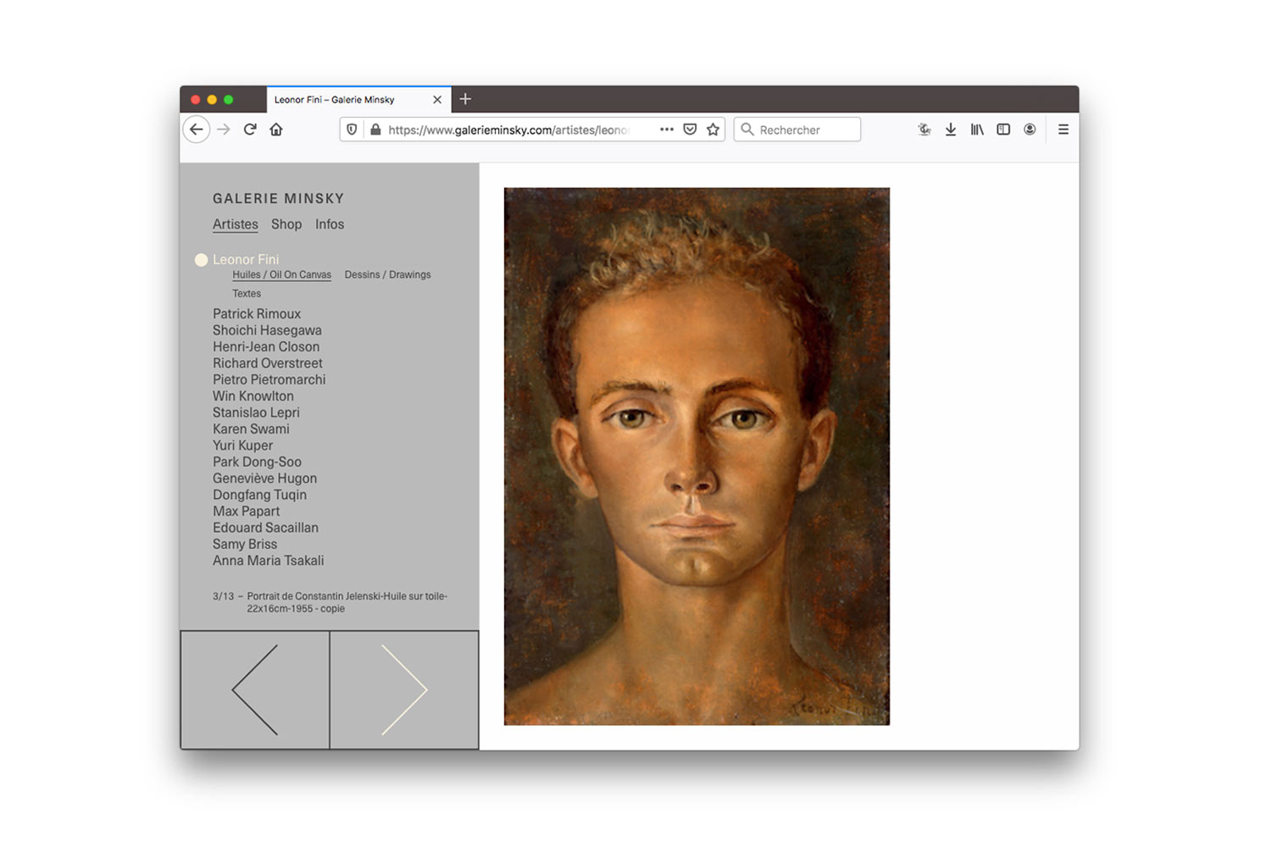Open the downloads panel
Viewport: 1271px width, 847px height.
pyautogui.click(x=951, y=130)
